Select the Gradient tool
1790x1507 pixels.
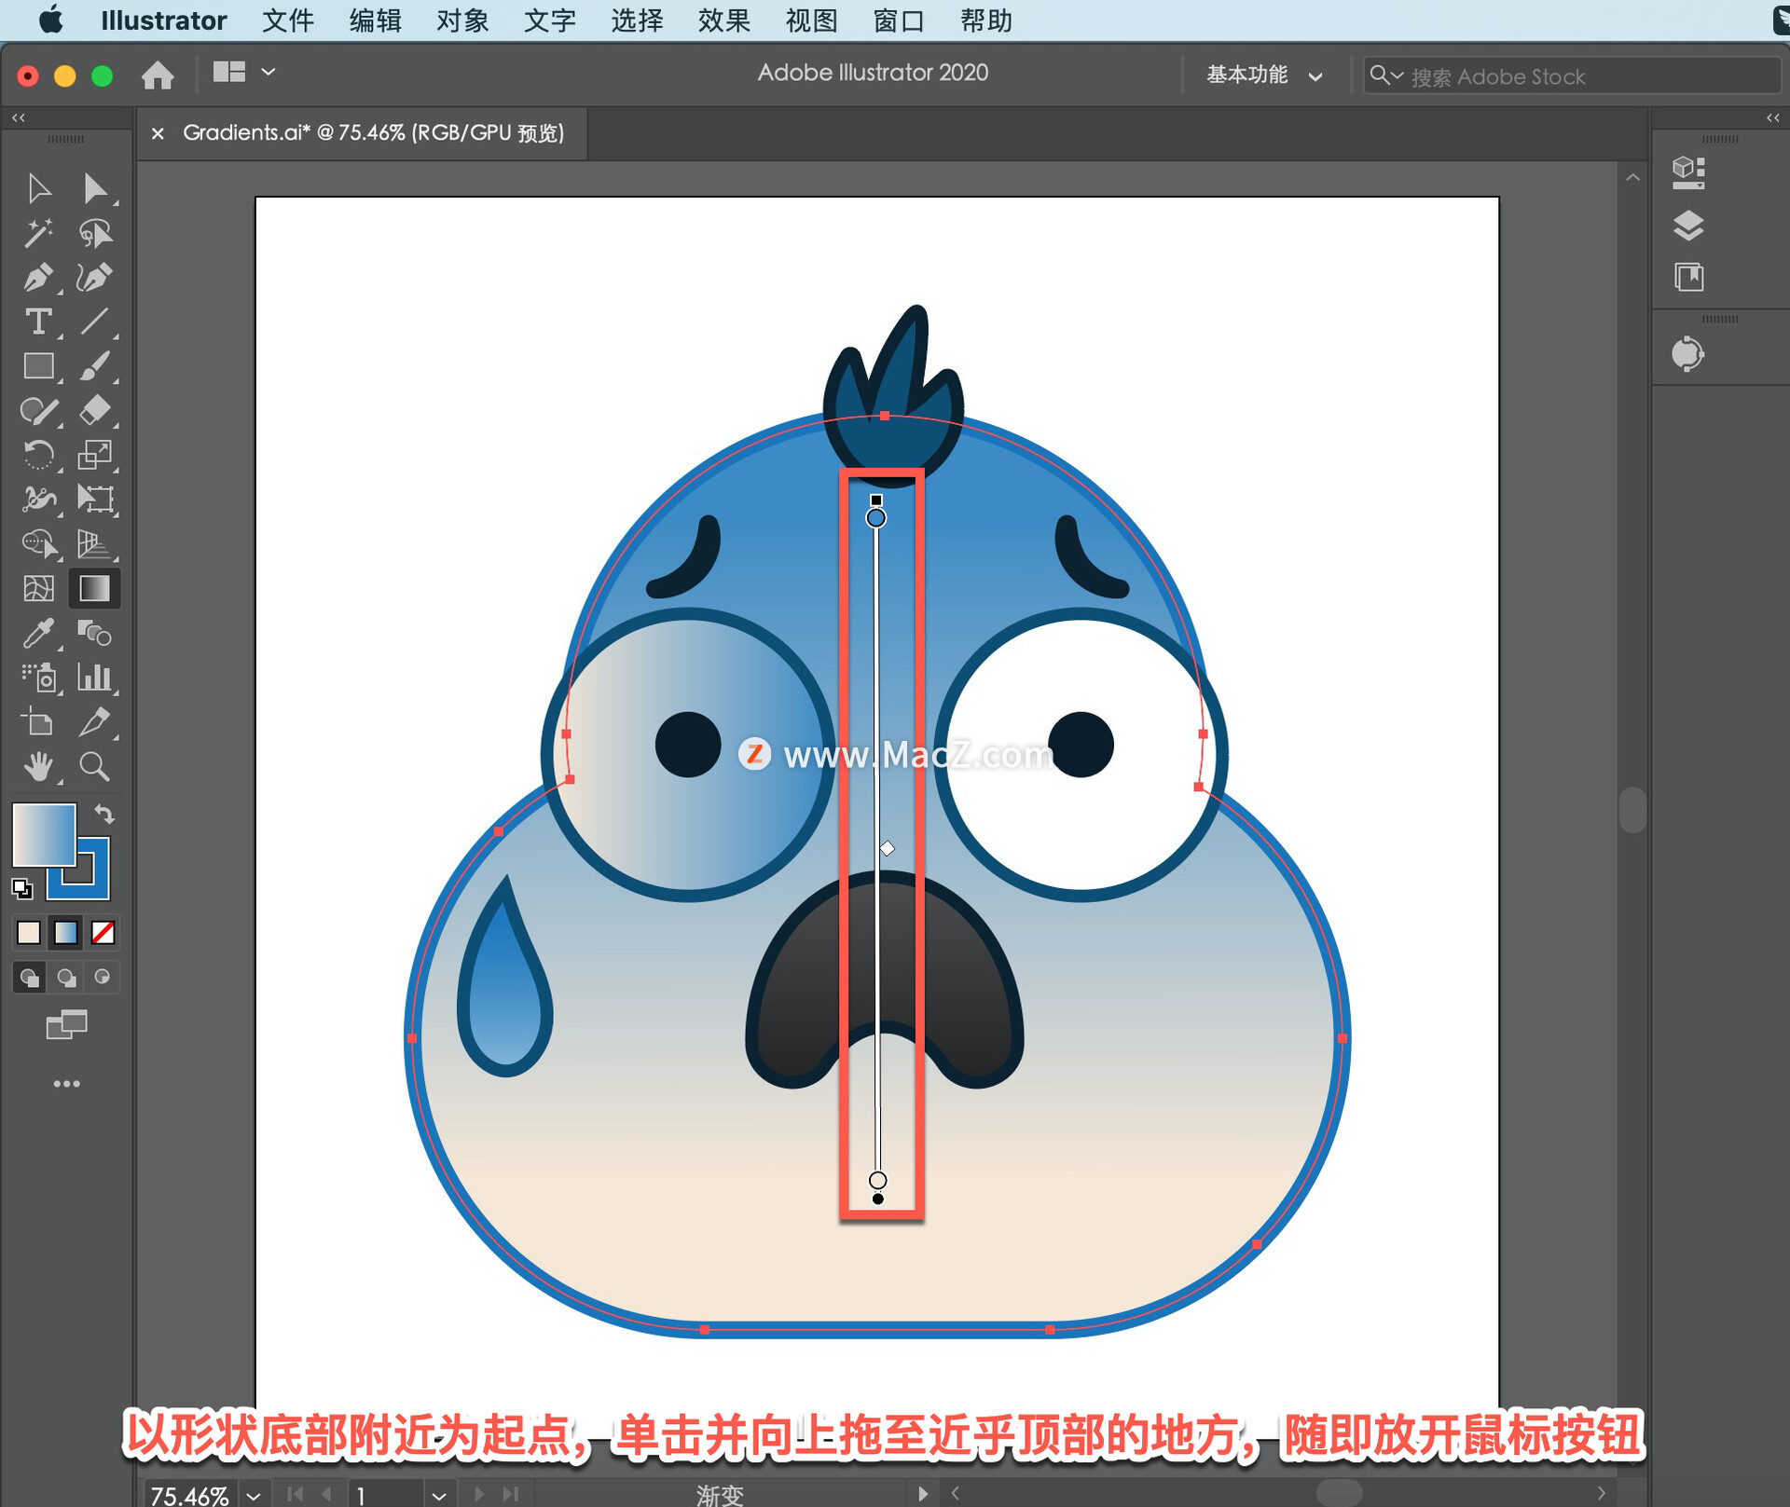[x=94, y=589]
